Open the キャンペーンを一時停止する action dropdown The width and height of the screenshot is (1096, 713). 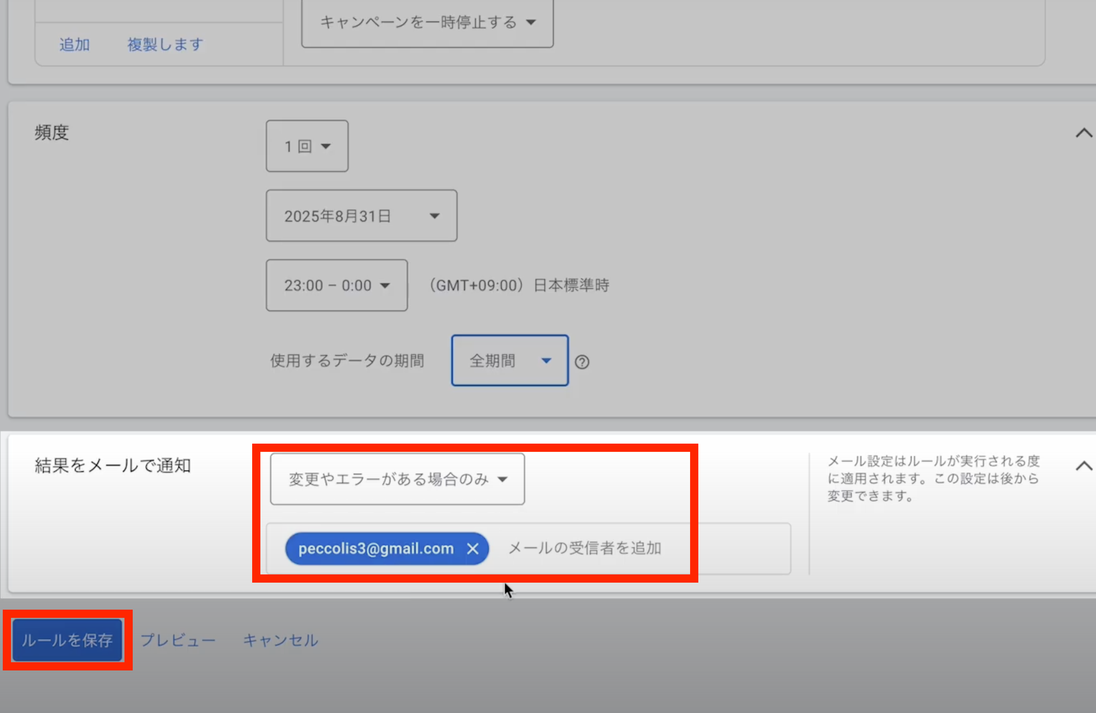(427, 22)
